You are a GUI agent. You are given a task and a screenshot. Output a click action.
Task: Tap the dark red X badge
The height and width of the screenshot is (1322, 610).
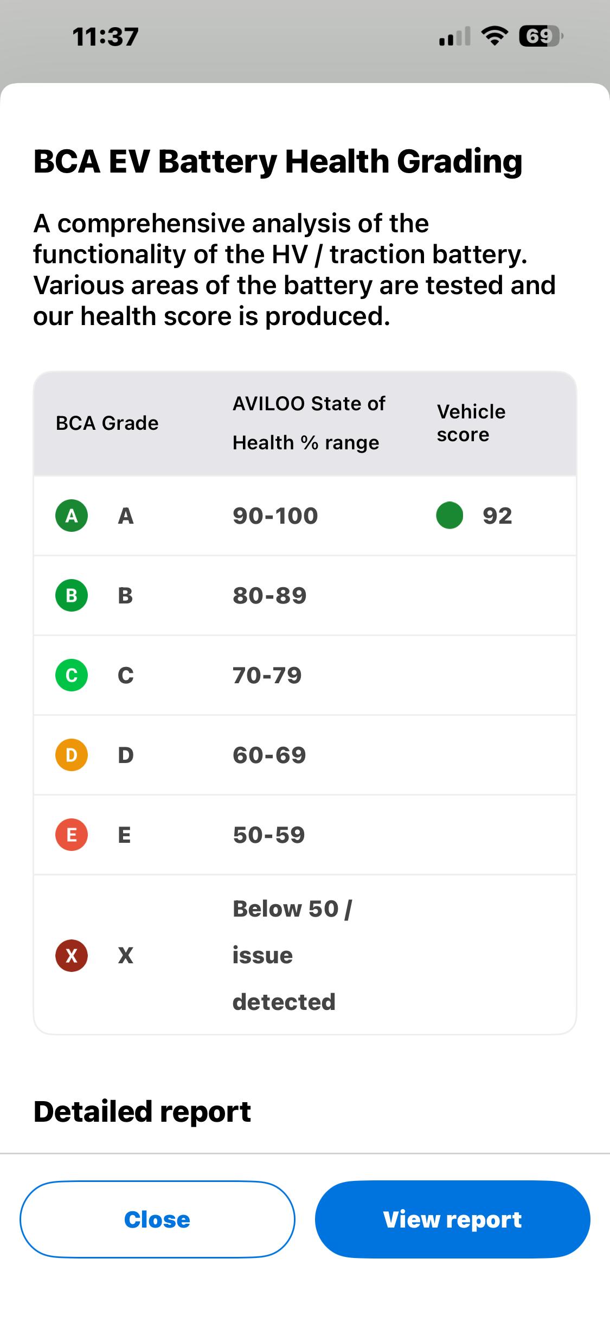72,956
